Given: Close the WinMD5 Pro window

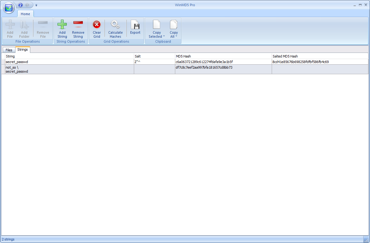Looking at the screenshot, I should 366,5.
